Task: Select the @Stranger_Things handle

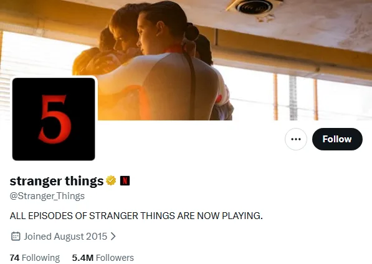Action: click(x=47, y=196)
